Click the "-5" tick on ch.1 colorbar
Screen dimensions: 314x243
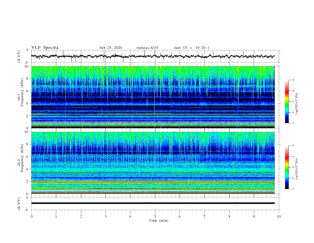292,102
